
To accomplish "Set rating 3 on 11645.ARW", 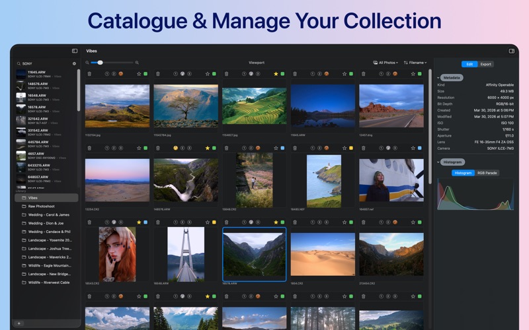I will pos(326,74).
